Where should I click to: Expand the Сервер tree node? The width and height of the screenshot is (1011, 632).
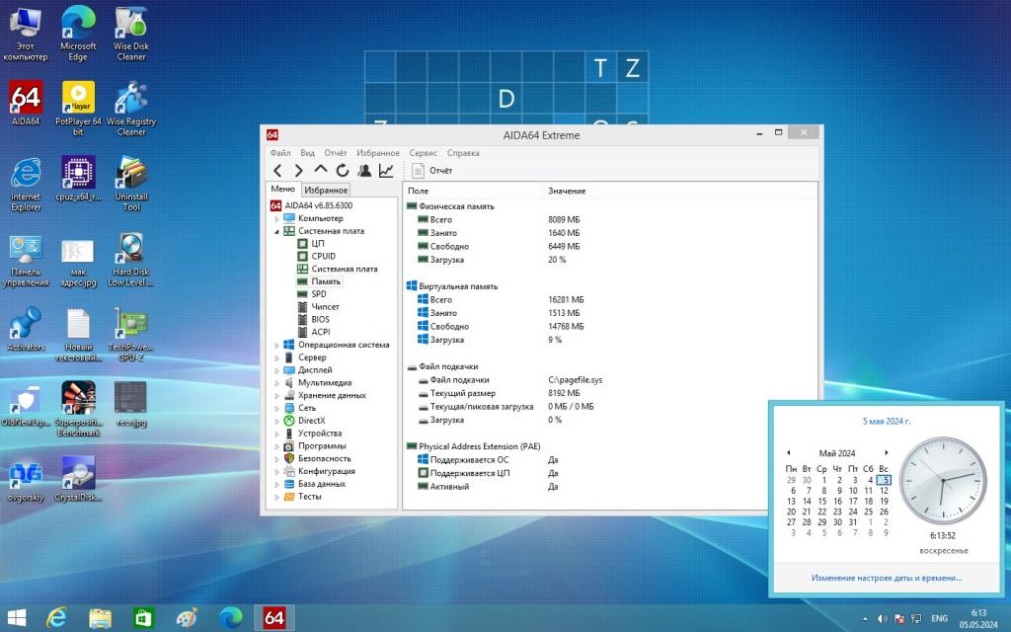[277, 357]
